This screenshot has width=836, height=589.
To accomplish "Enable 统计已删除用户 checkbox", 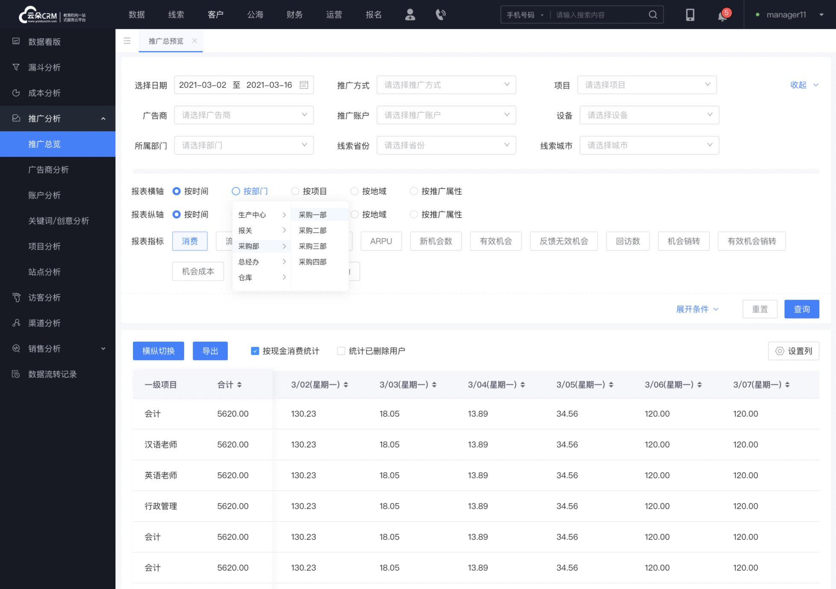I will (x=340, y=351).
